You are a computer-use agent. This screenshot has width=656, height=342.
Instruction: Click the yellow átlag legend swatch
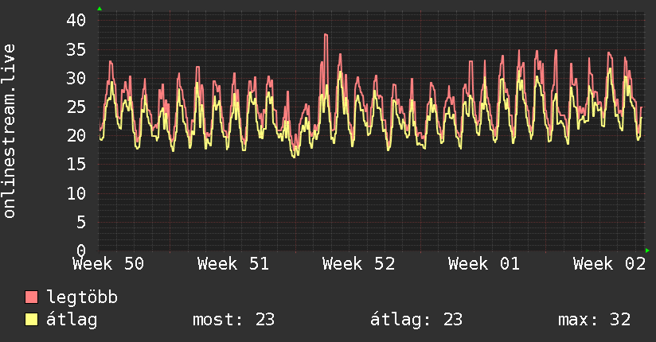tap(31, 320)
